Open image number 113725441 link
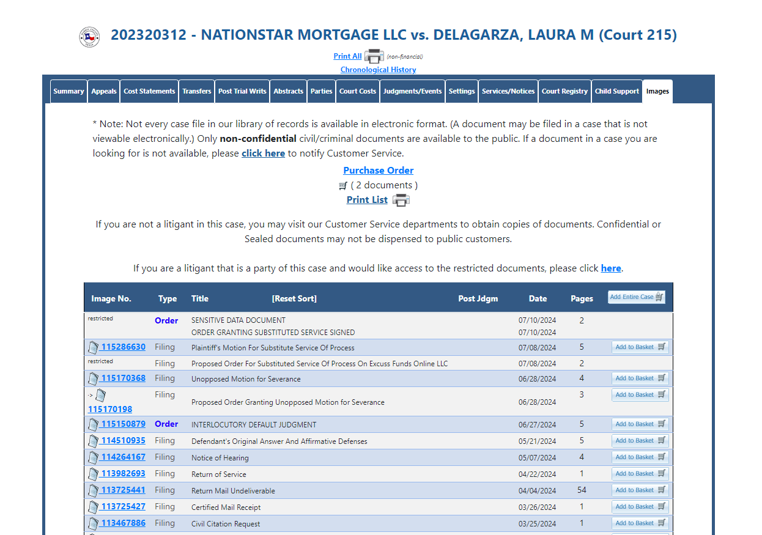The image size is (762, 535). pos(124,490)
